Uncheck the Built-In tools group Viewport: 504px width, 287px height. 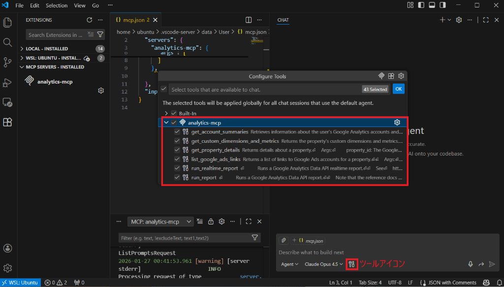pos(174,113)
